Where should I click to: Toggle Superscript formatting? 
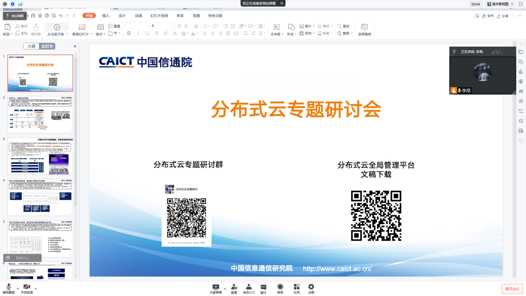166,33
